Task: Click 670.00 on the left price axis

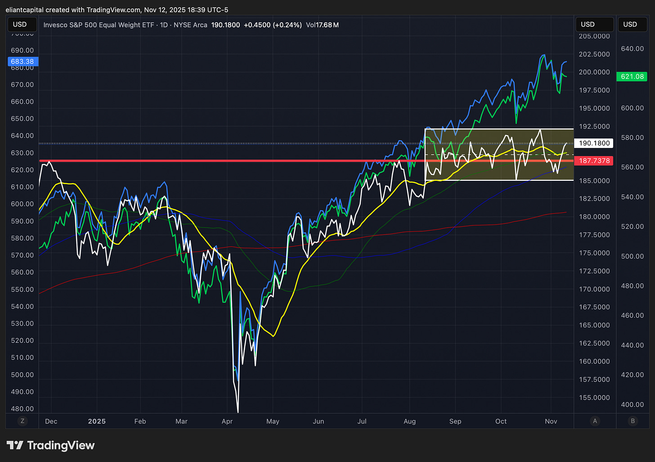Action: click(x=22, y=85)
